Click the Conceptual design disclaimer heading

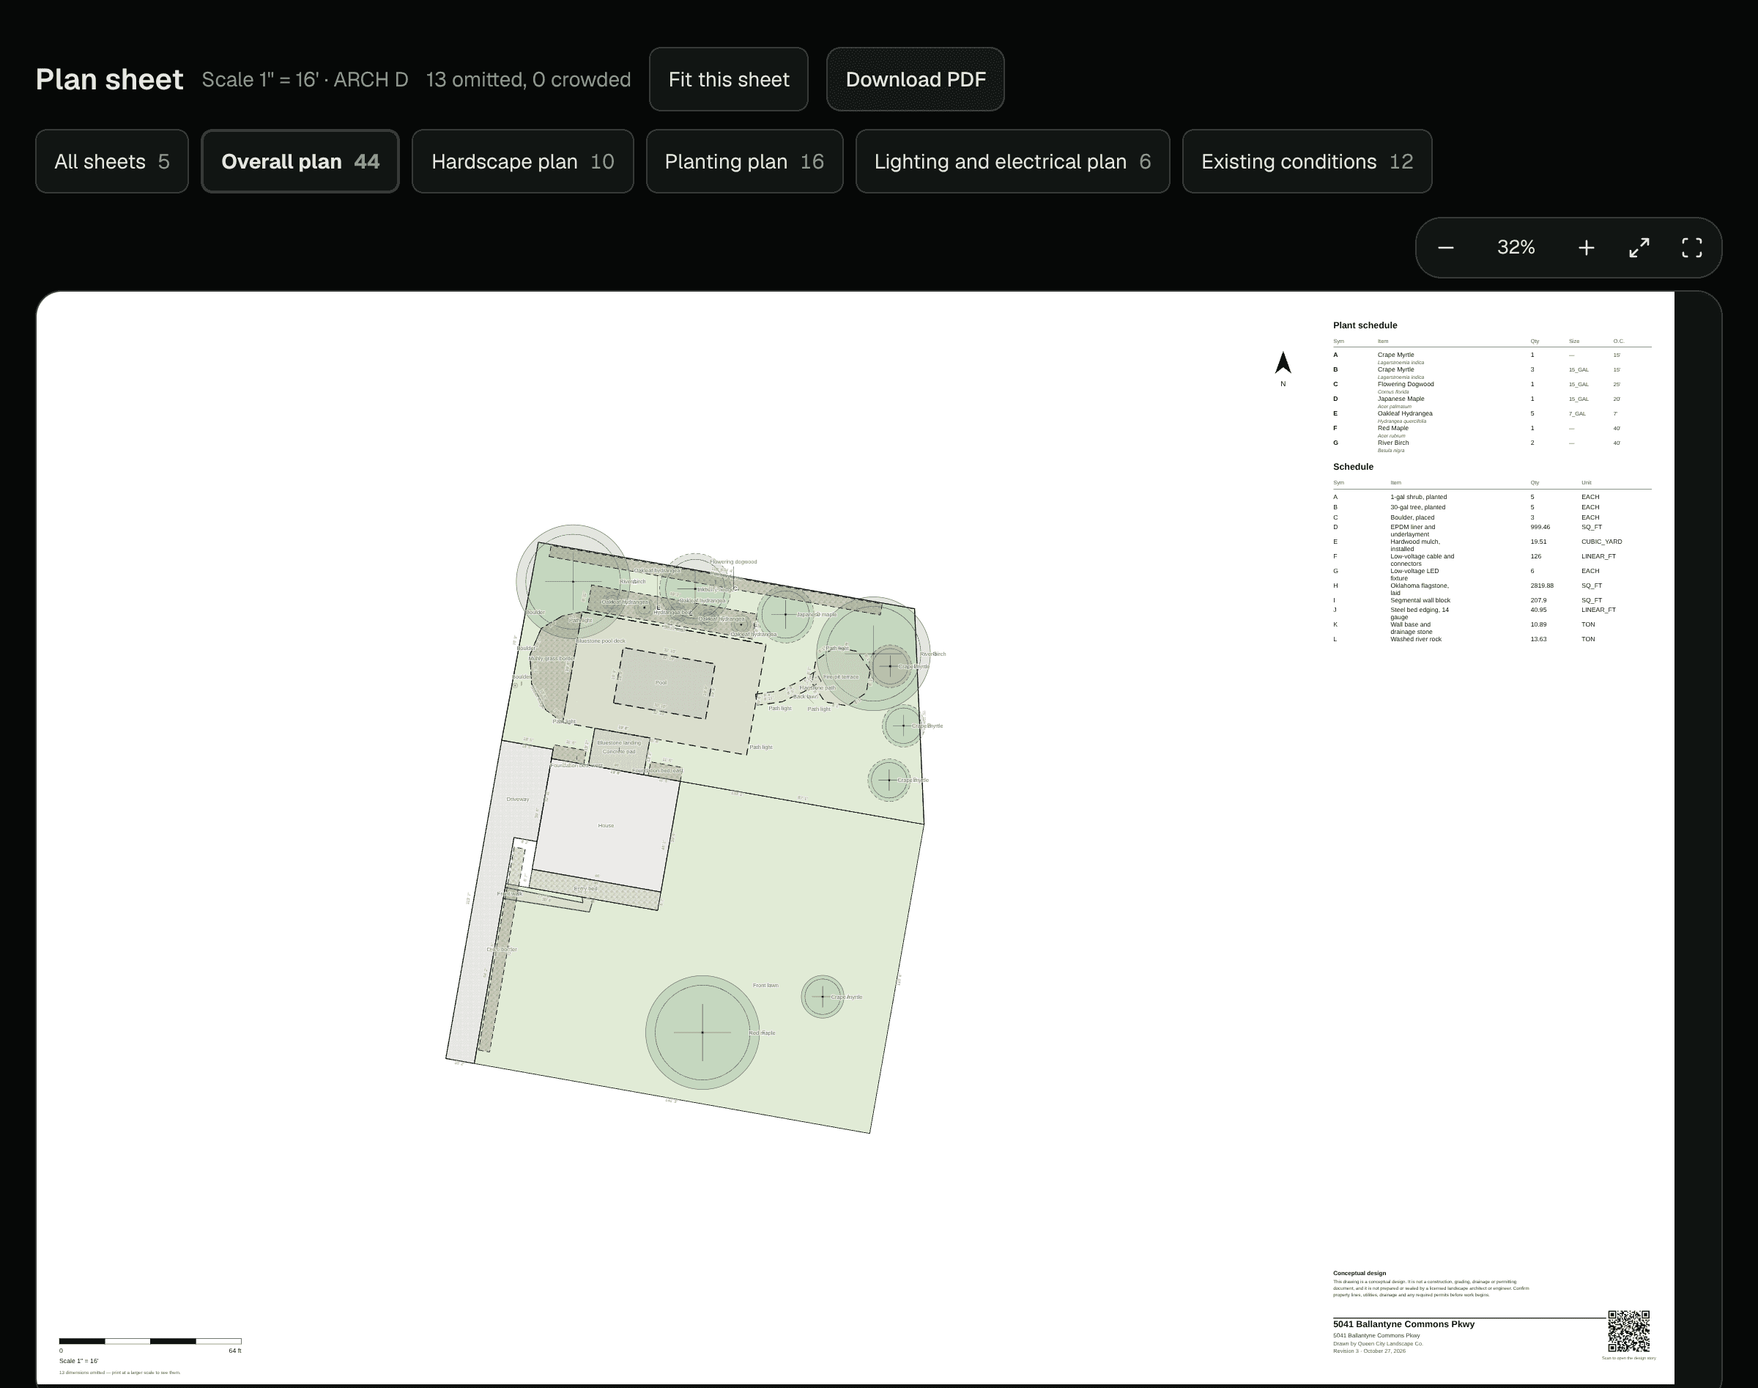pos(1359,1274)
